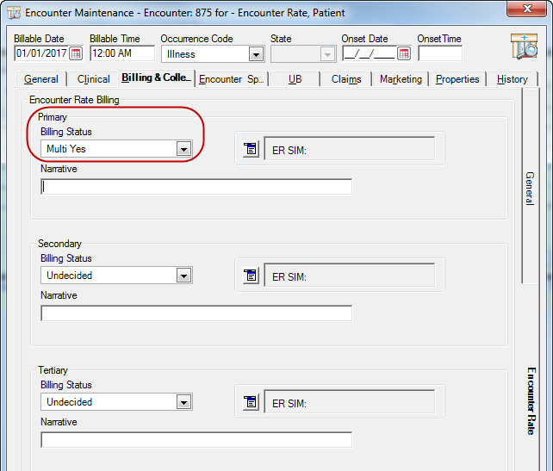Click the Secondary Narrative text box

point(196,313)
